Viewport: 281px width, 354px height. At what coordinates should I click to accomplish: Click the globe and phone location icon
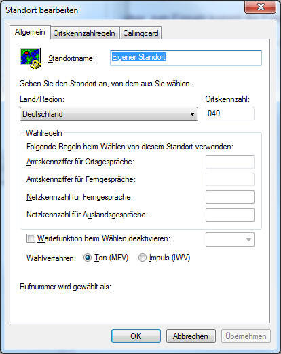[x=31, y=58]
